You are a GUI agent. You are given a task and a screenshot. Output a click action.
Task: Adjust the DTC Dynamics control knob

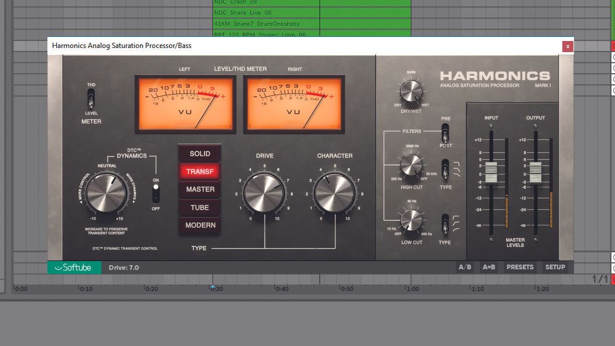click(108, 193)
